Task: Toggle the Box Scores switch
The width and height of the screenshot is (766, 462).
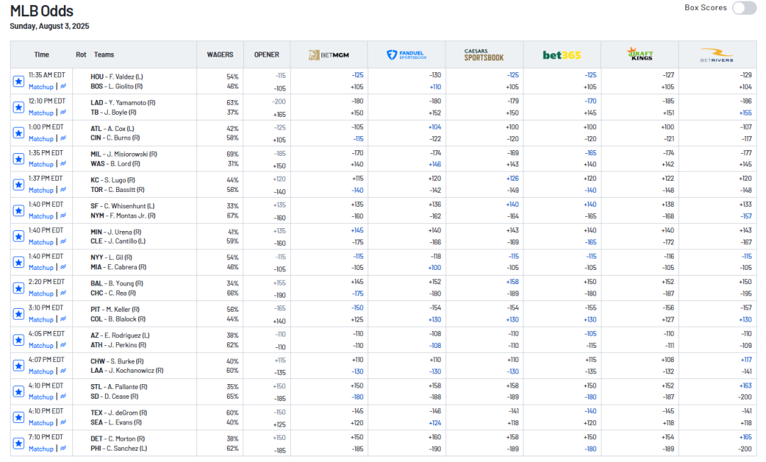Action: tap(744, 8)
